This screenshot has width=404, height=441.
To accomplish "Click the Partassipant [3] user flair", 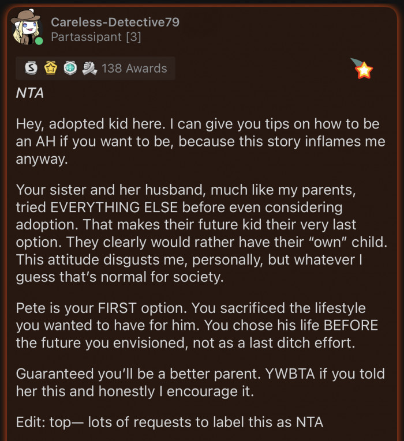I will point(96,37).
